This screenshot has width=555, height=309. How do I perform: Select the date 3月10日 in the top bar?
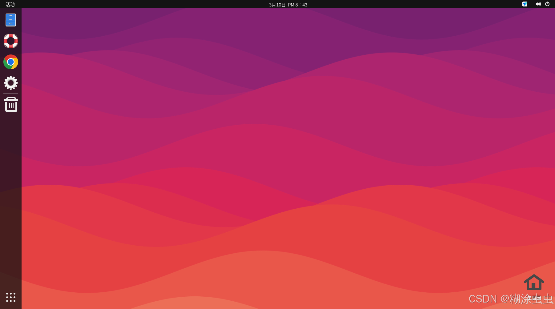click(x=277, y=5)
